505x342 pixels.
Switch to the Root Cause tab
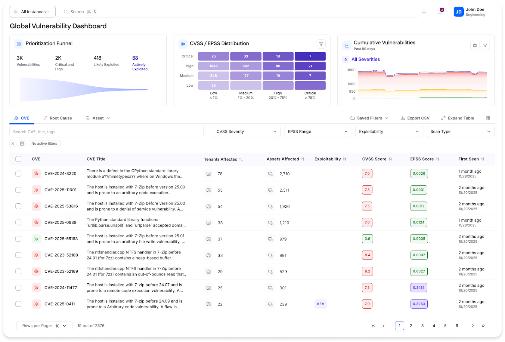point(61,118)
